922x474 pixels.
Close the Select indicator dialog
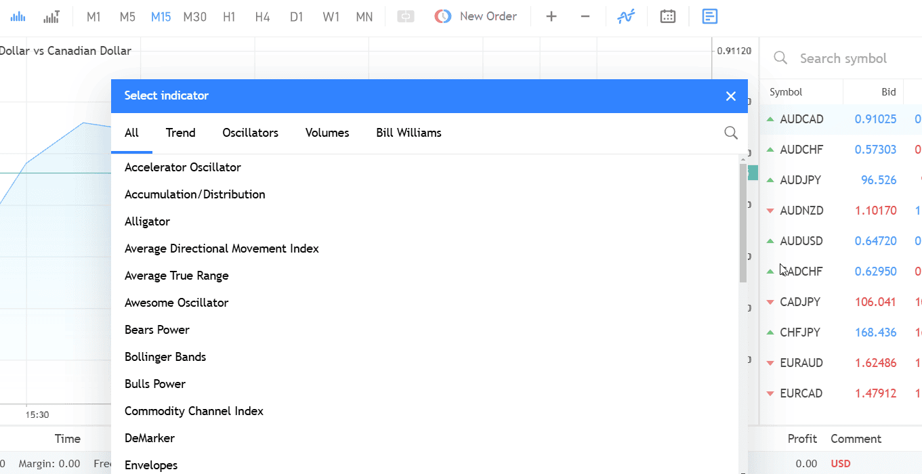click(x=730, y=96)
